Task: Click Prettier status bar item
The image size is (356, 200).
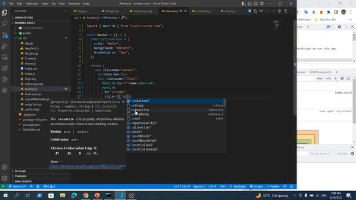Action: (273, 187)
